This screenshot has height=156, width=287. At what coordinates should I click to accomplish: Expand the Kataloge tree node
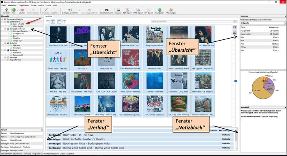click(x=5, y=57)
